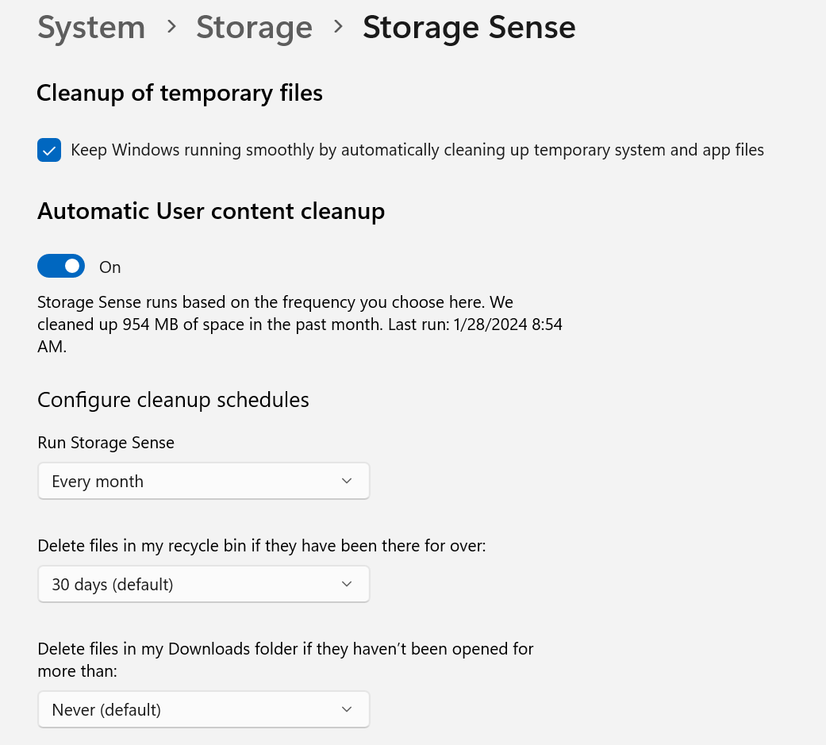The height and width of the screenshot is (745, 826).
Task: Click the "Keep Windows running smoothly" checkbox label
Action: [x=417, y=150]
